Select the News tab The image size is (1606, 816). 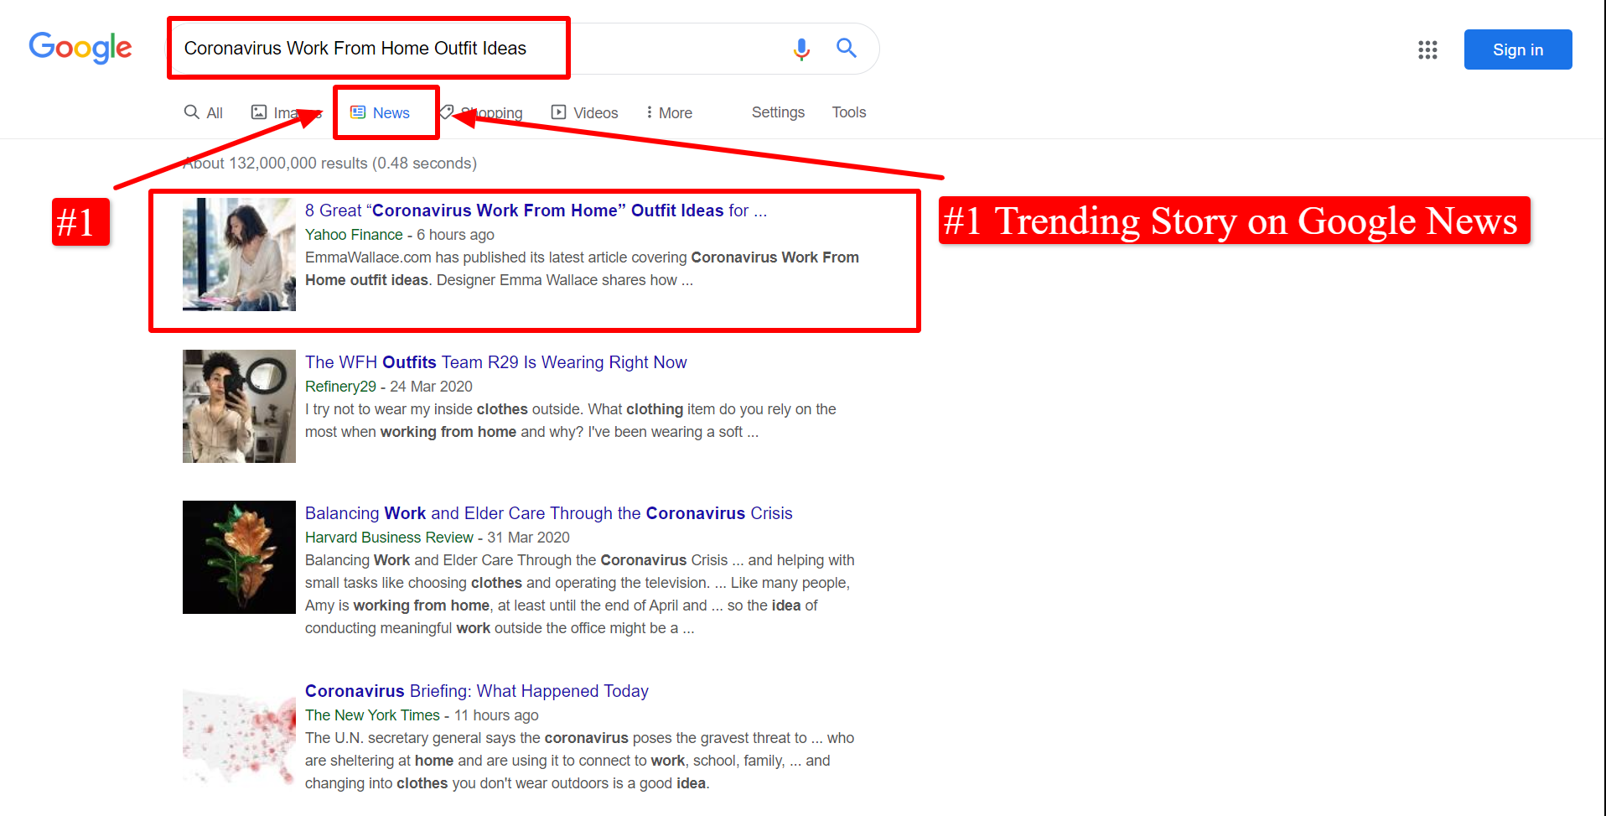(381, 112)
